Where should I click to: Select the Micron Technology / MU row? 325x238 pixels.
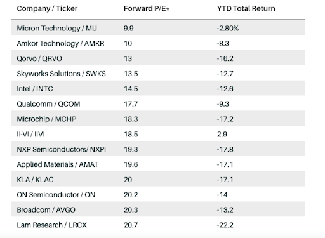pyautogui.click(x=158, y=28)
